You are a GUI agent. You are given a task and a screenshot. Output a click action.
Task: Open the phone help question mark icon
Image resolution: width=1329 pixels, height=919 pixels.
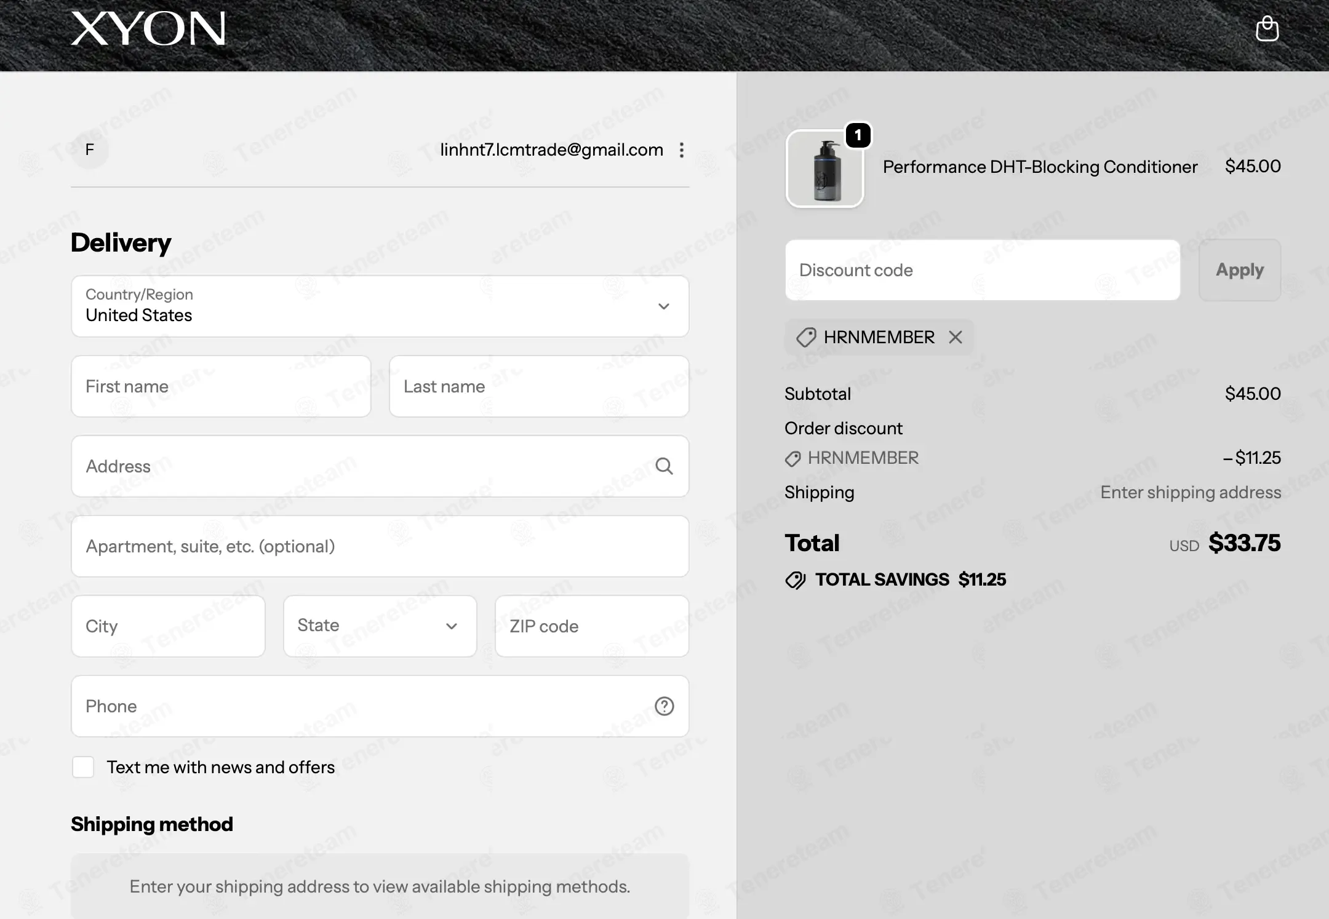coord(664,706)
